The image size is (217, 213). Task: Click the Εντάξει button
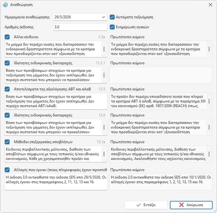146,205
